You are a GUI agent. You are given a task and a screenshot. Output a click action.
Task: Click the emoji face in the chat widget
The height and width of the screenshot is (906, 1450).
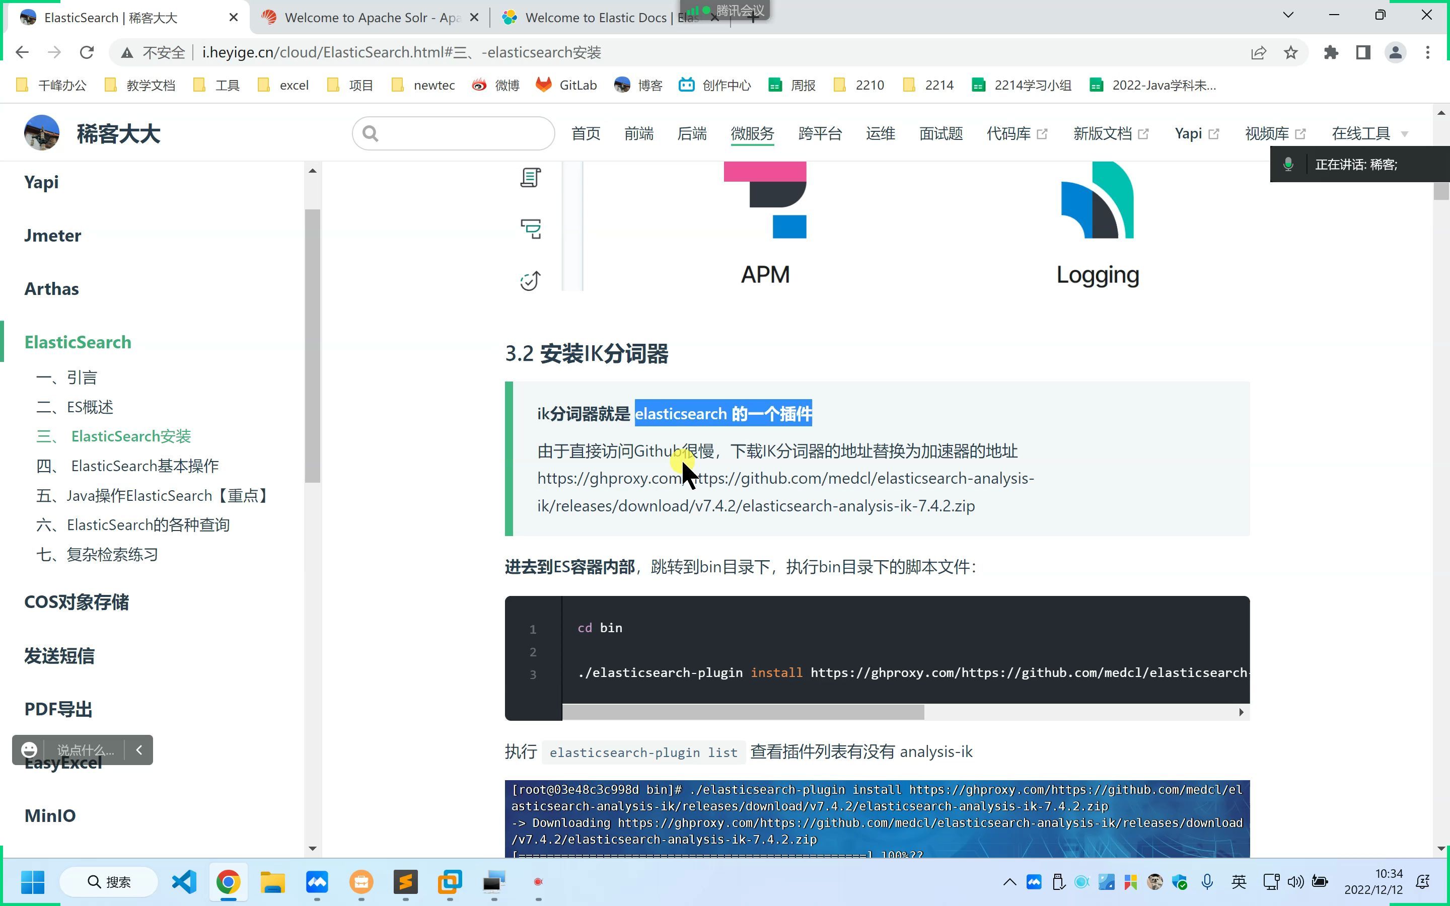click(29, 749)
